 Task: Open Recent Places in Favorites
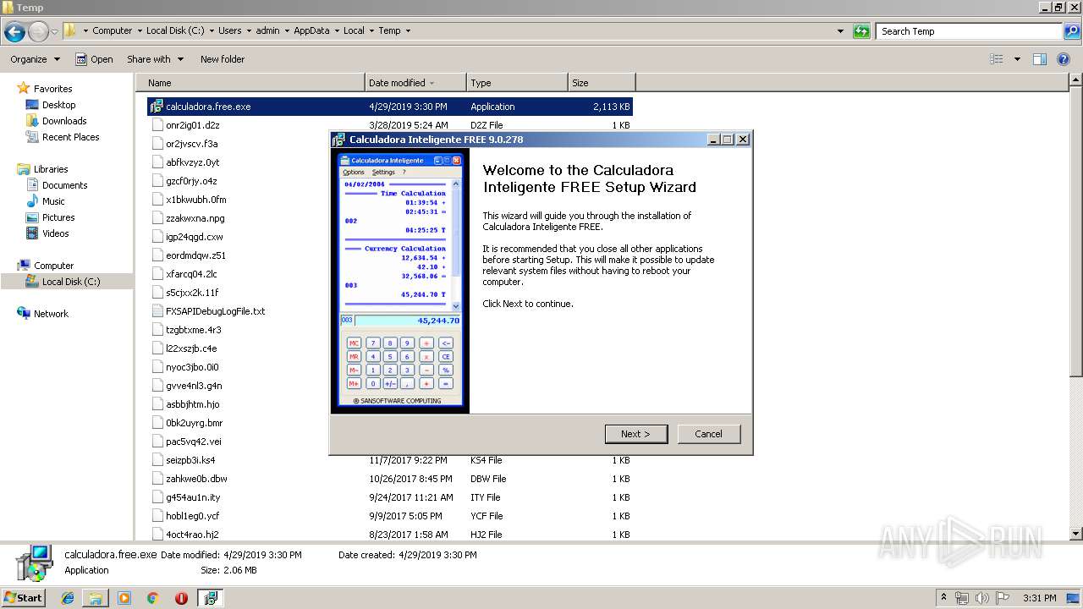[70, 137]
